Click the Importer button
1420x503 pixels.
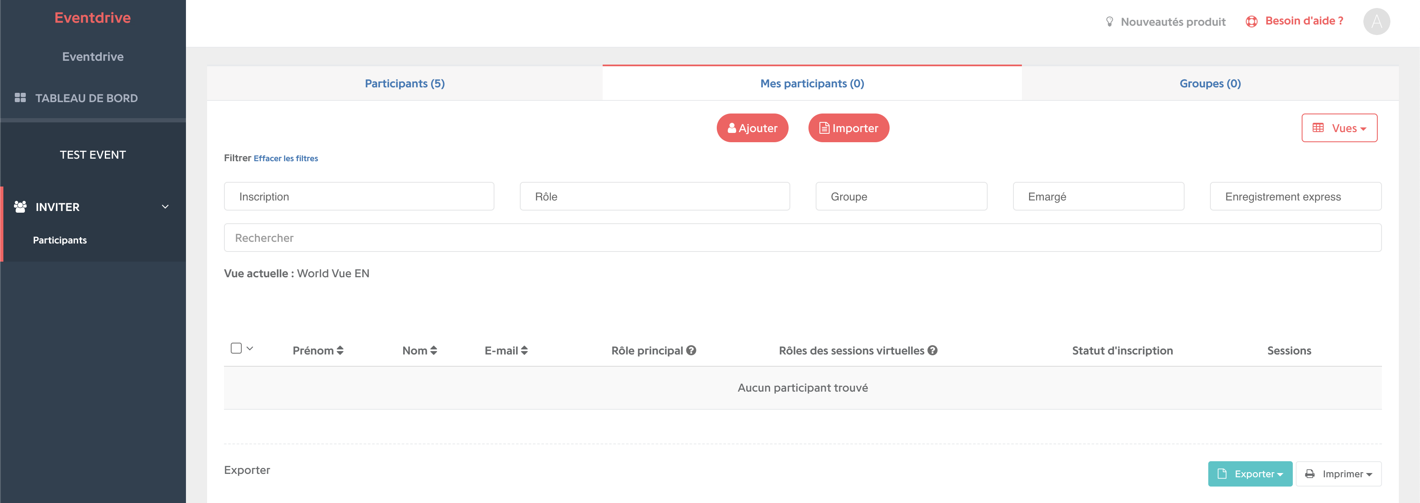848,128
